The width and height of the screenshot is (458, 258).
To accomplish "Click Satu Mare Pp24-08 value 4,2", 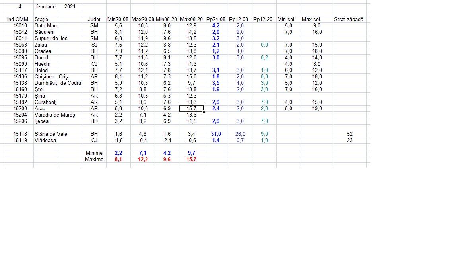I will [x=216, y=26].
